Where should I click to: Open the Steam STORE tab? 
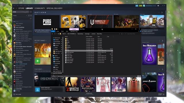click(21, 8)
